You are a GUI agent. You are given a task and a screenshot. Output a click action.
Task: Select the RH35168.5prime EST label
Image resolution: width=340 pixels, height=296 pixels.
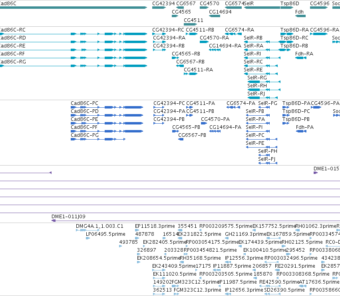(200, 258)
